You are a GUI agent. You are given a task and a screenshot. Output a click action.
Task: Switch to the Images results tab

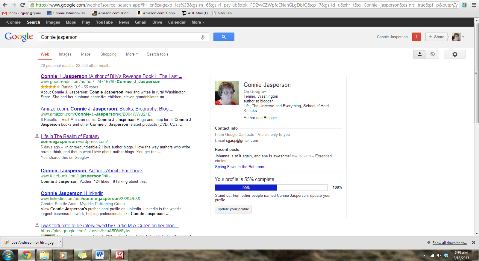[x=65, y=54]
